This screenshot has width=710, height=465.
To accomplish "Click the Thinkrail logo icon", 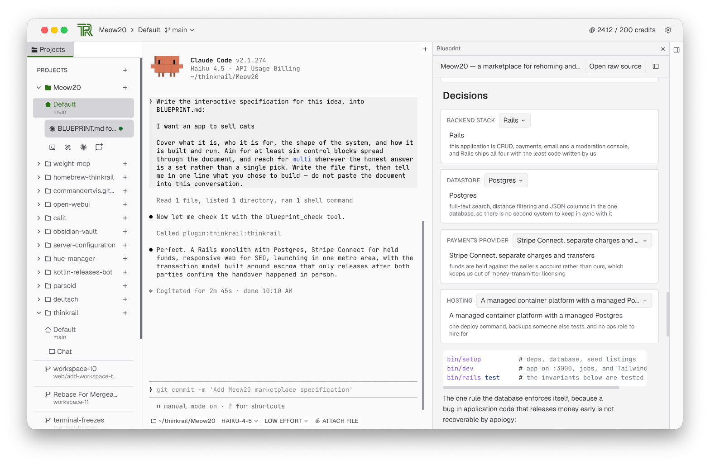I will [85, 30].
